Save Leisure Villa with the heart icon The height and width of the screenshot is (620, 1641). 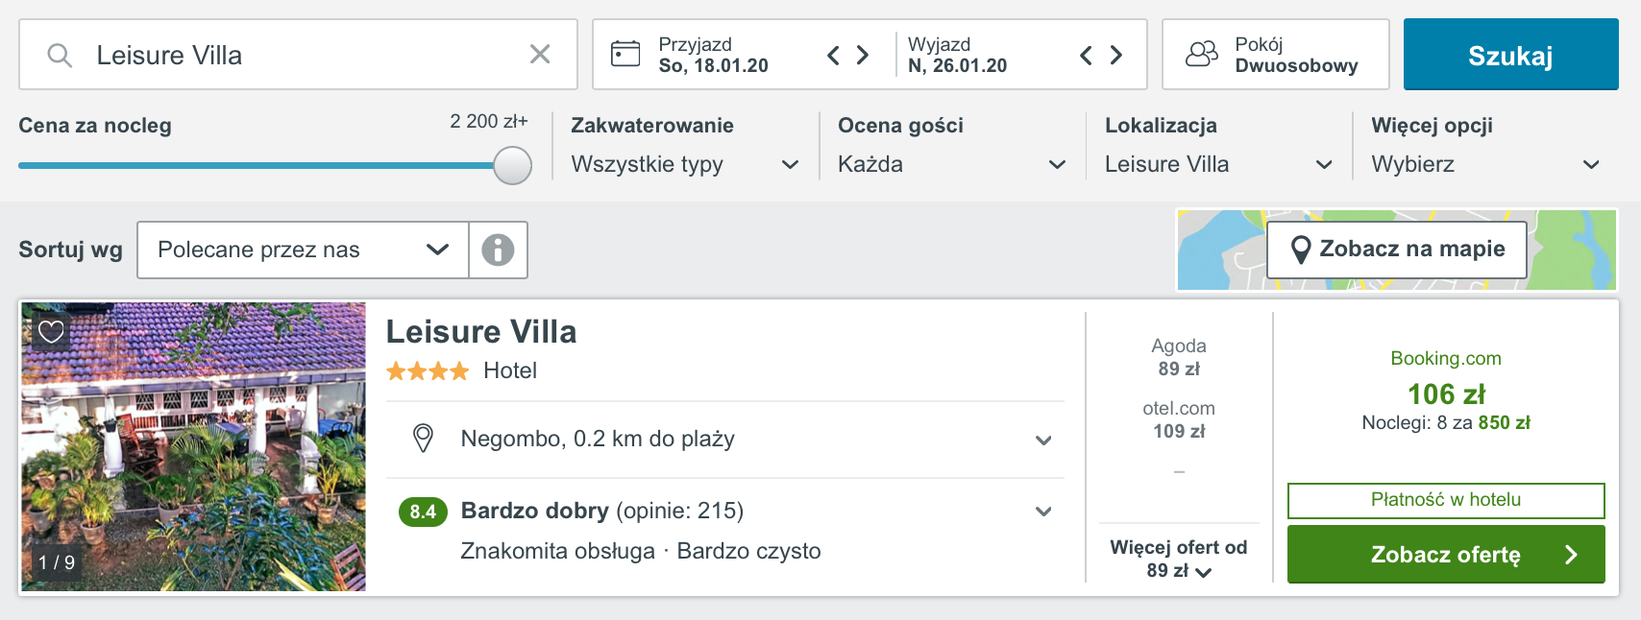pos(51,332)
